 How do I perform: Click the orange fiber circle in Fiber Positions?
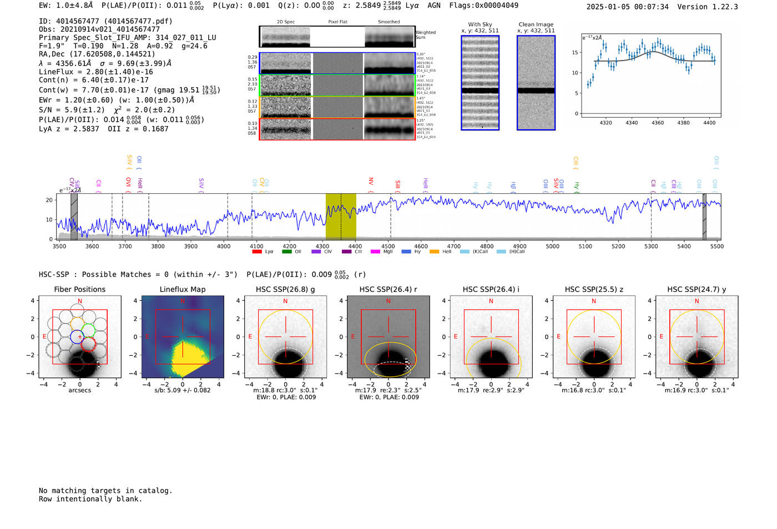(x=78, y=324)
